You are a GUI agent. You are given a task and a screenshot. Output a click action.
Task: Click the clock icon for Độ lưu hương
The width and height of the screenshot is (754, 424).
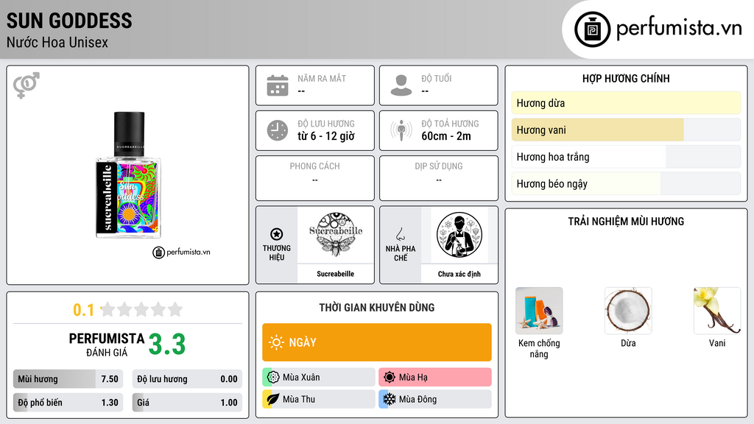click(278, 130)
